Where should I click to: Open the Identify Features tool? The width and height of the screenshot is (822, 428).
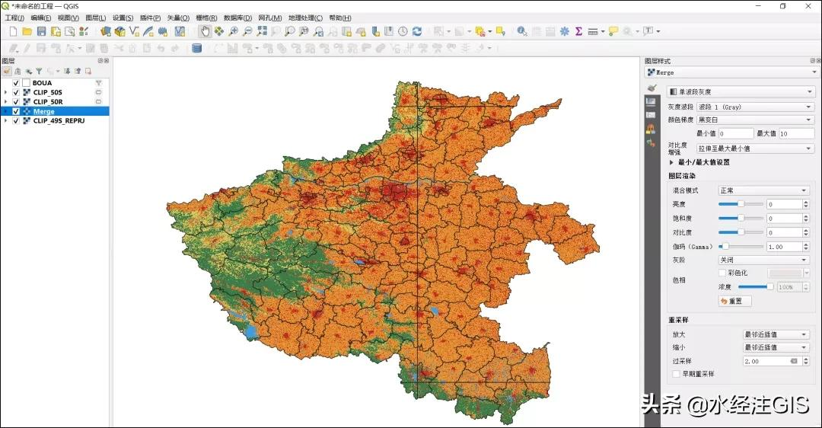coord(522,31)
